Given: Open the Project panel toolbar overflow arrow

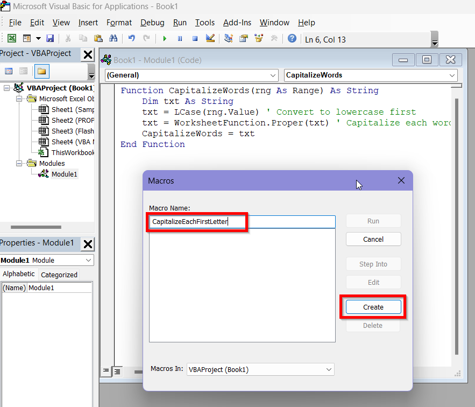Looking at the screenshot, I should (x=91, y=72).
